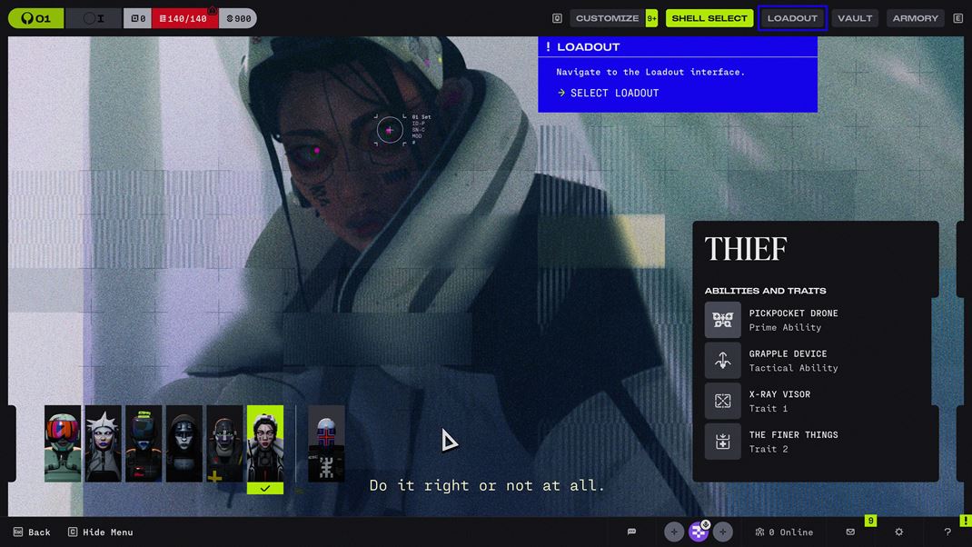Open settings via the gear icon

pyautogui.click(x=898, y=532)
